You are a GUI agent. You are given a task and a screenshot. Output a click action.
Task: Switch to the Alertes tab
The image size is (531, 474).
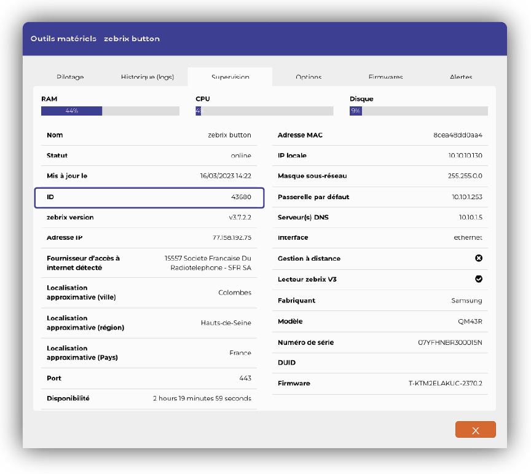coord(461,77)
